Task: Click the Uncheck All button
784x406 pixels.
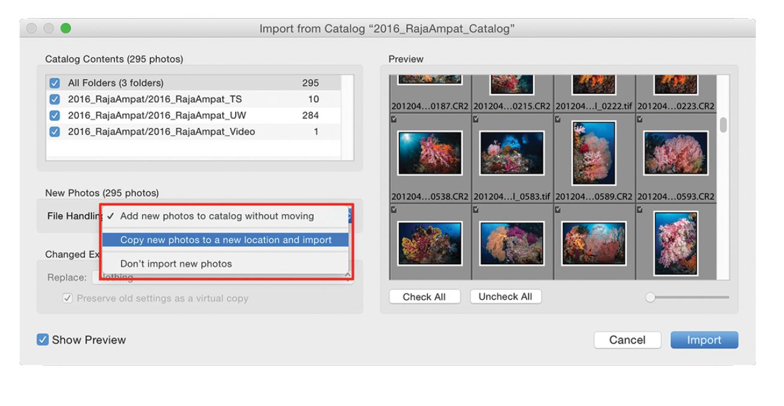Action: [x=506, y=297]
